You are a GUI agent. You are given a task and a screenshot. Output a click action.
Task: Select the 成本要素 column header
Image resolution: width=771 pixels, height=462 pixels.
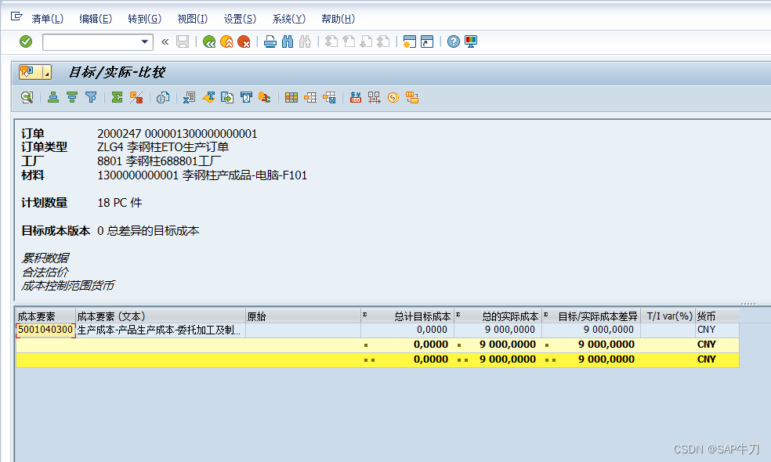click(x=45, y=316)
